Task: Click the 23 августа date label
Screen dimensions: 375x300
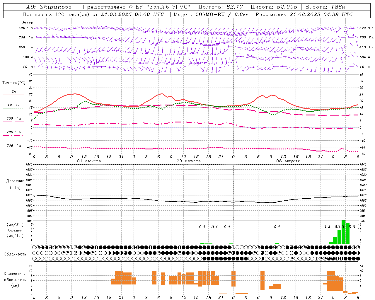Action: point(288,161)
